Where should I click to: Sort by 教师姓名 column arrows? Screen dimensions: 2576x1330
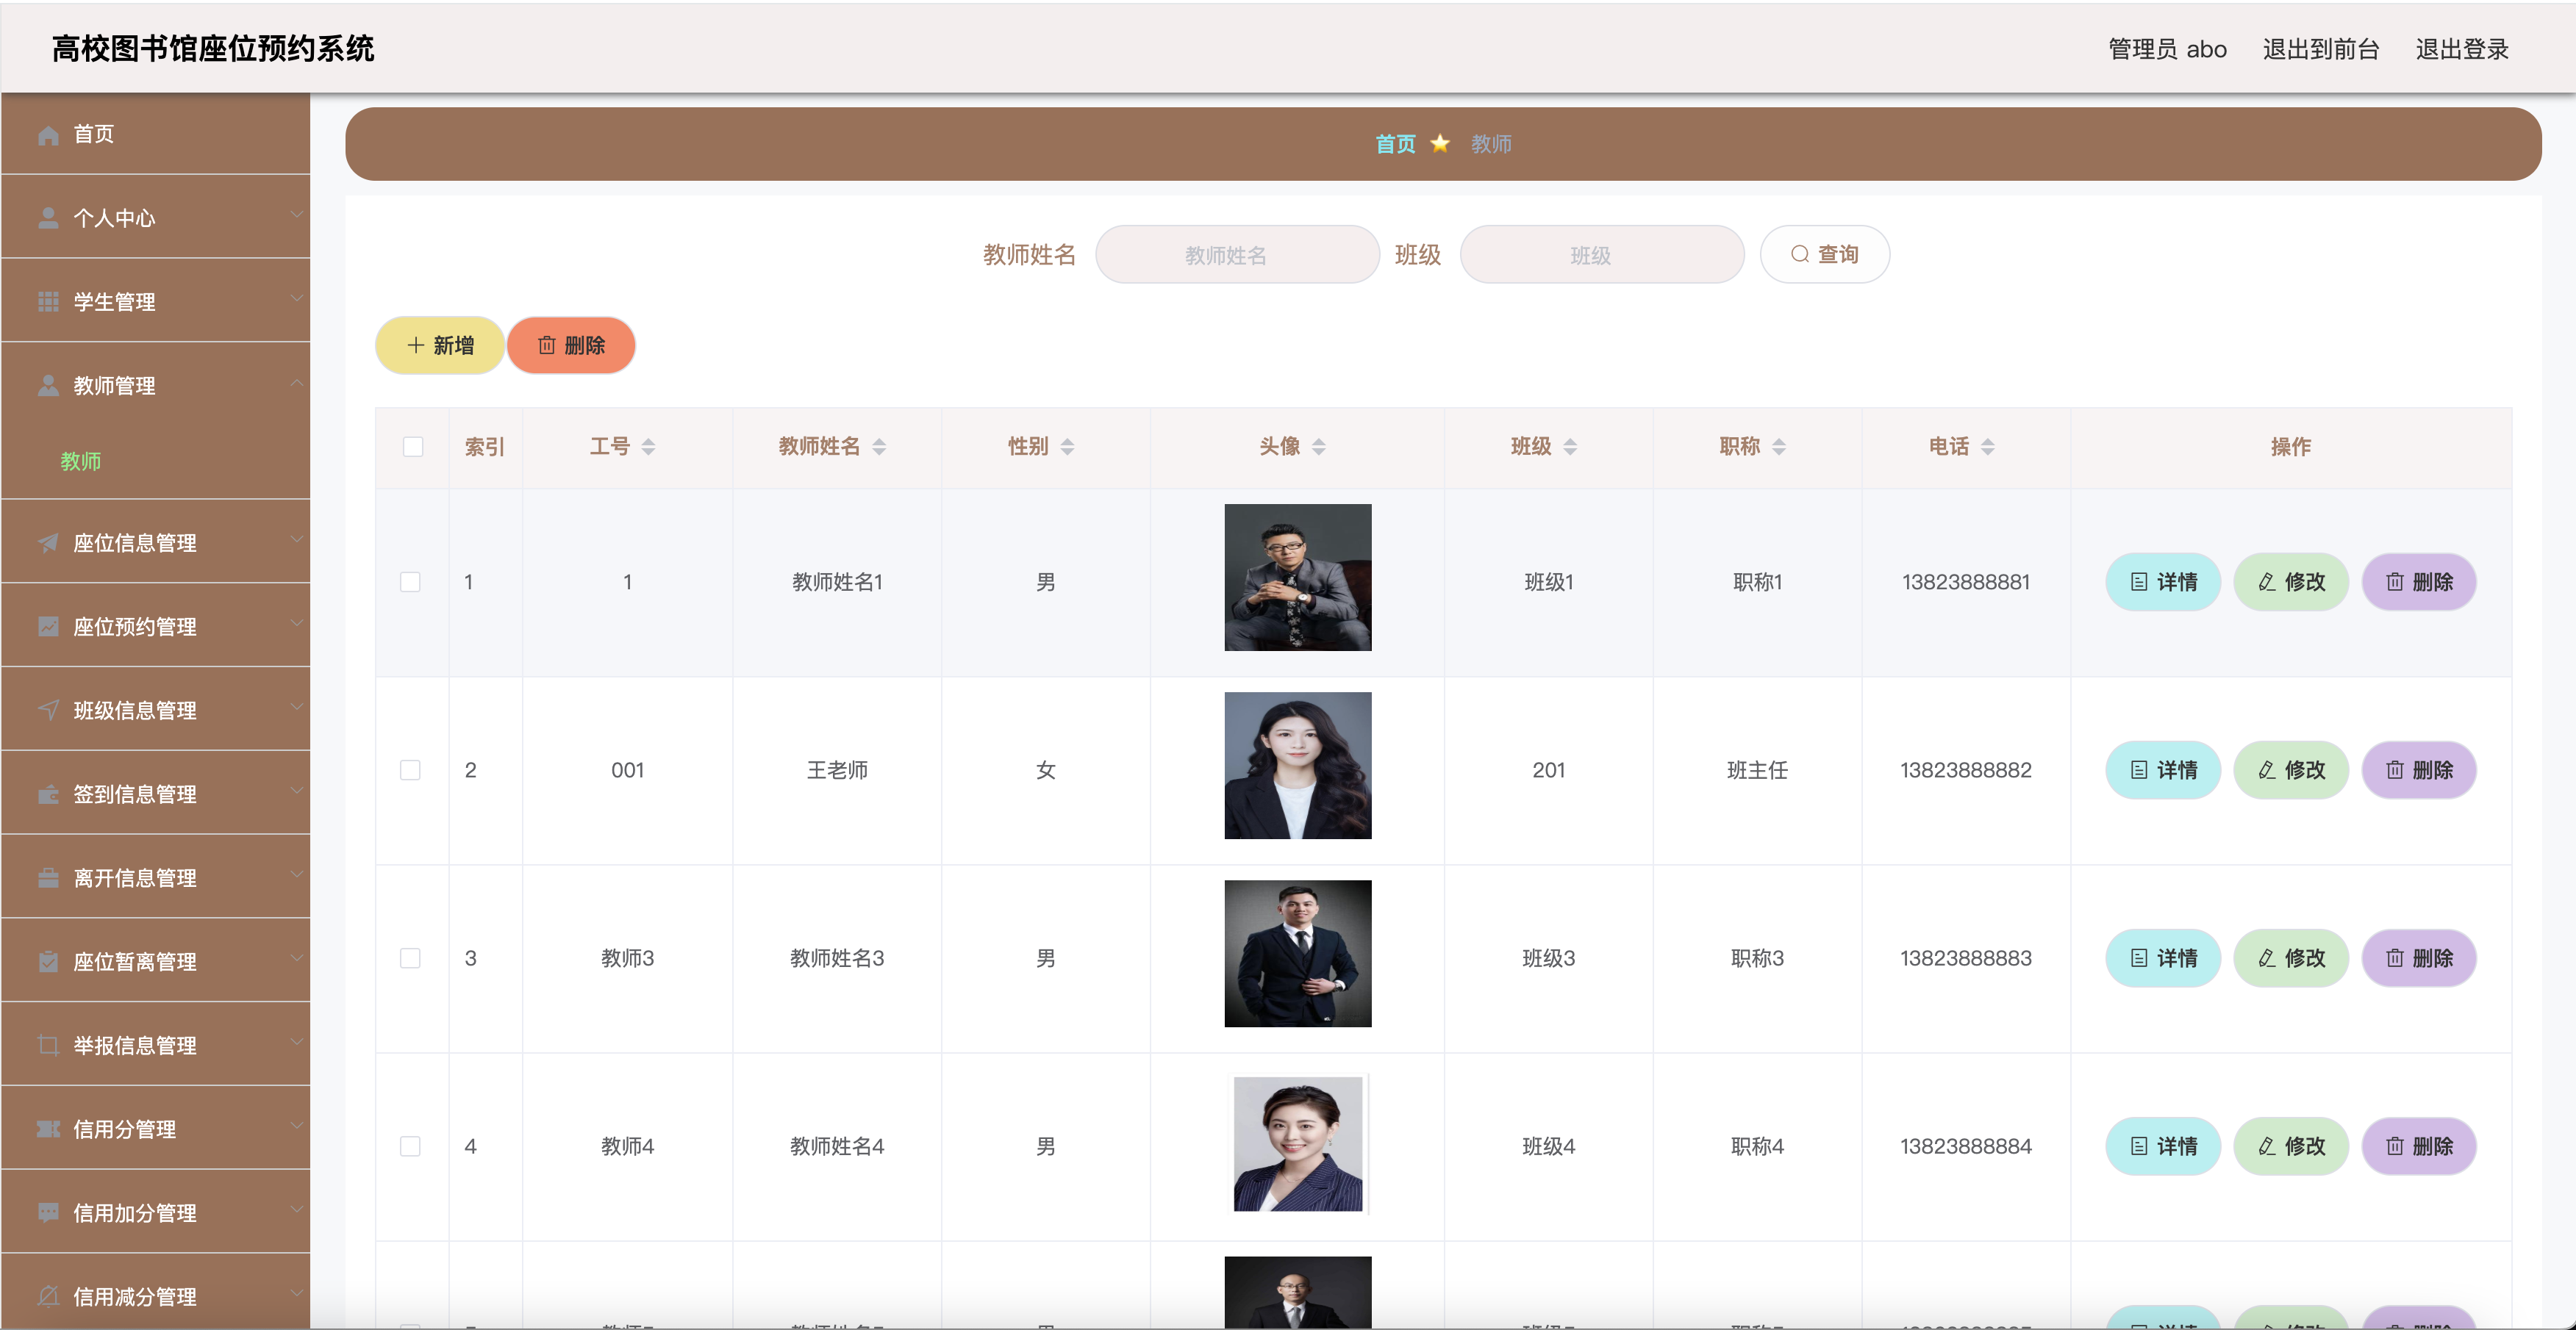(x=879, y=447)
